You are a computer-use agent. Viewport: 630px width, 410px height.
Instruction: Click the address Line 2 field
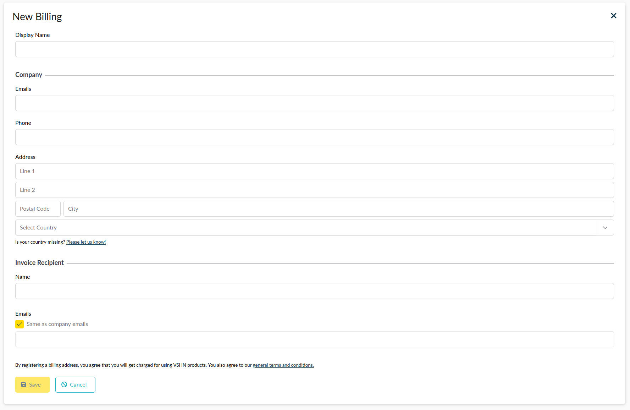tap(314, 190)
